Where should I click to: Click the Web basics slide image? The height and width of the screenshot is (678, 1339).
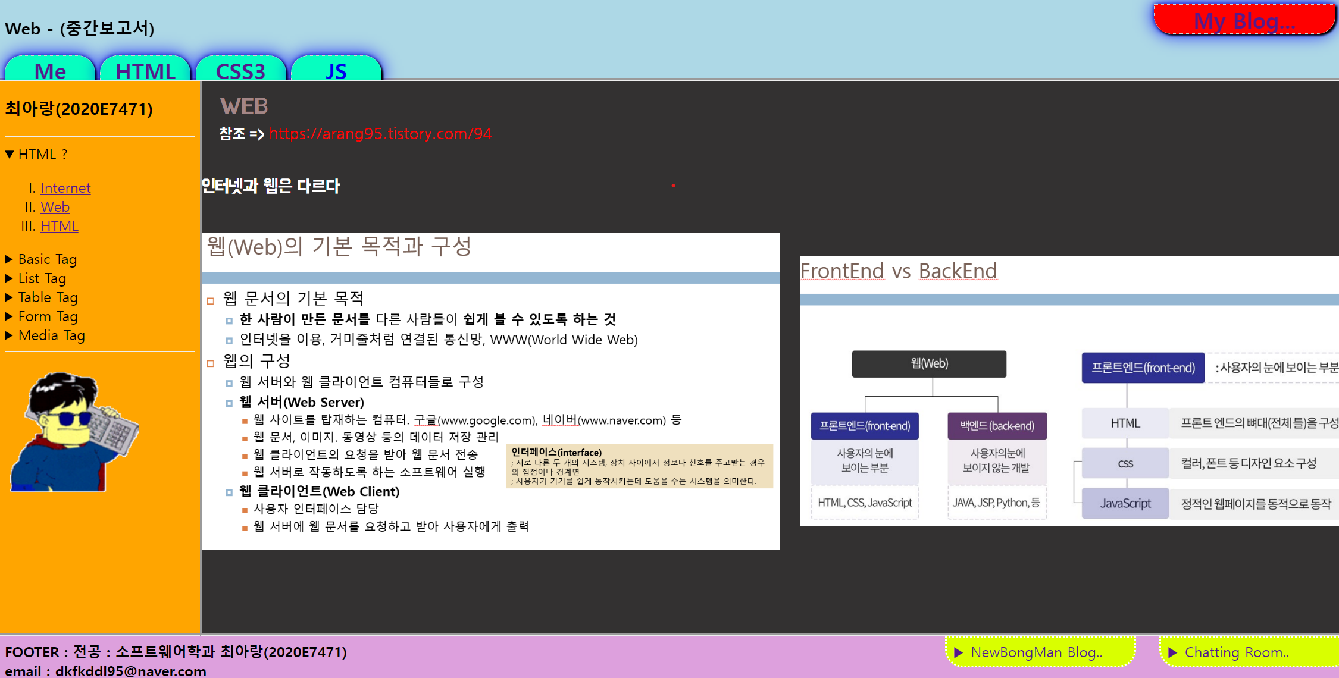[490, 391]
